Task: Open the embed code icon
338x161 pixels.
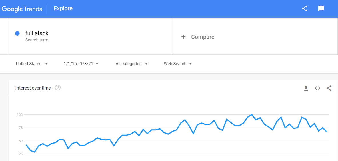Action: [317, 88]
